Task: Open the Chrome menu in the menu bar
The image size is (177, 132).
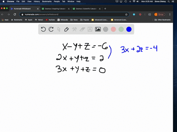Action: coord(10,1)
